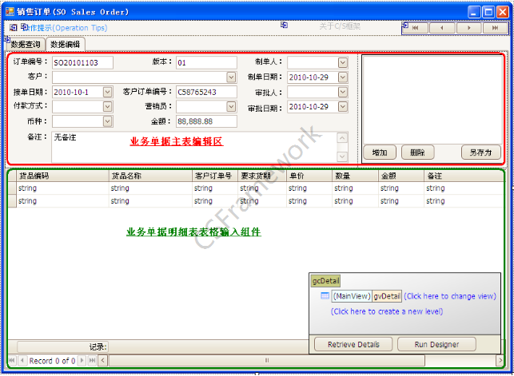Viewport: 514px width, 376px height.
Task: Click the grid horizontal scrollbar thumb
Action: point(267,361)
